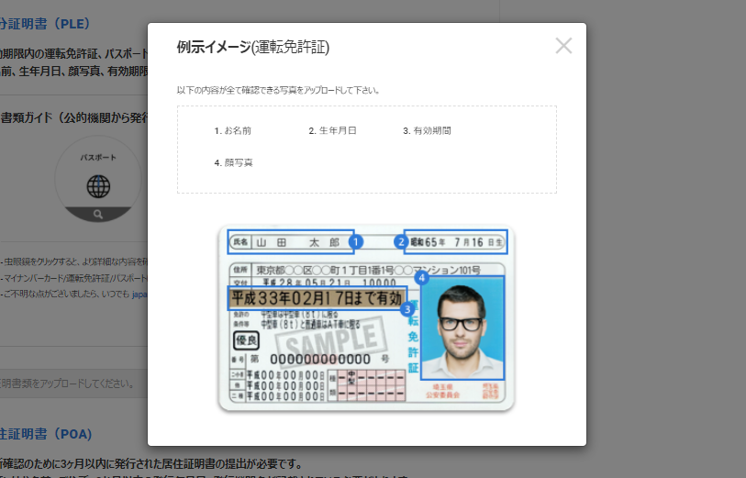Click the '2. 生年月日' list item

332,131
